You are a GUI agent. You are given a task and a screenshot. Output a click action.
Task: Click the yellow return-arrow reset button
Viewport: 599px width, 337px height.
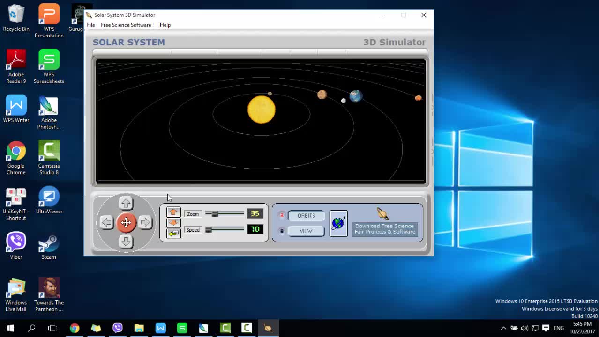[x=173, y=233]
